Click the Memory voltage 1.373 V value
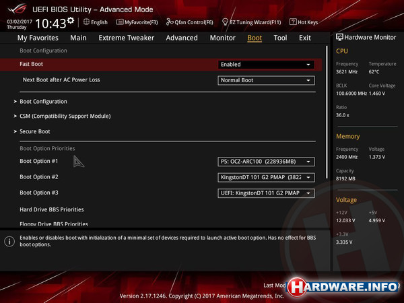 tap(376, 157)
